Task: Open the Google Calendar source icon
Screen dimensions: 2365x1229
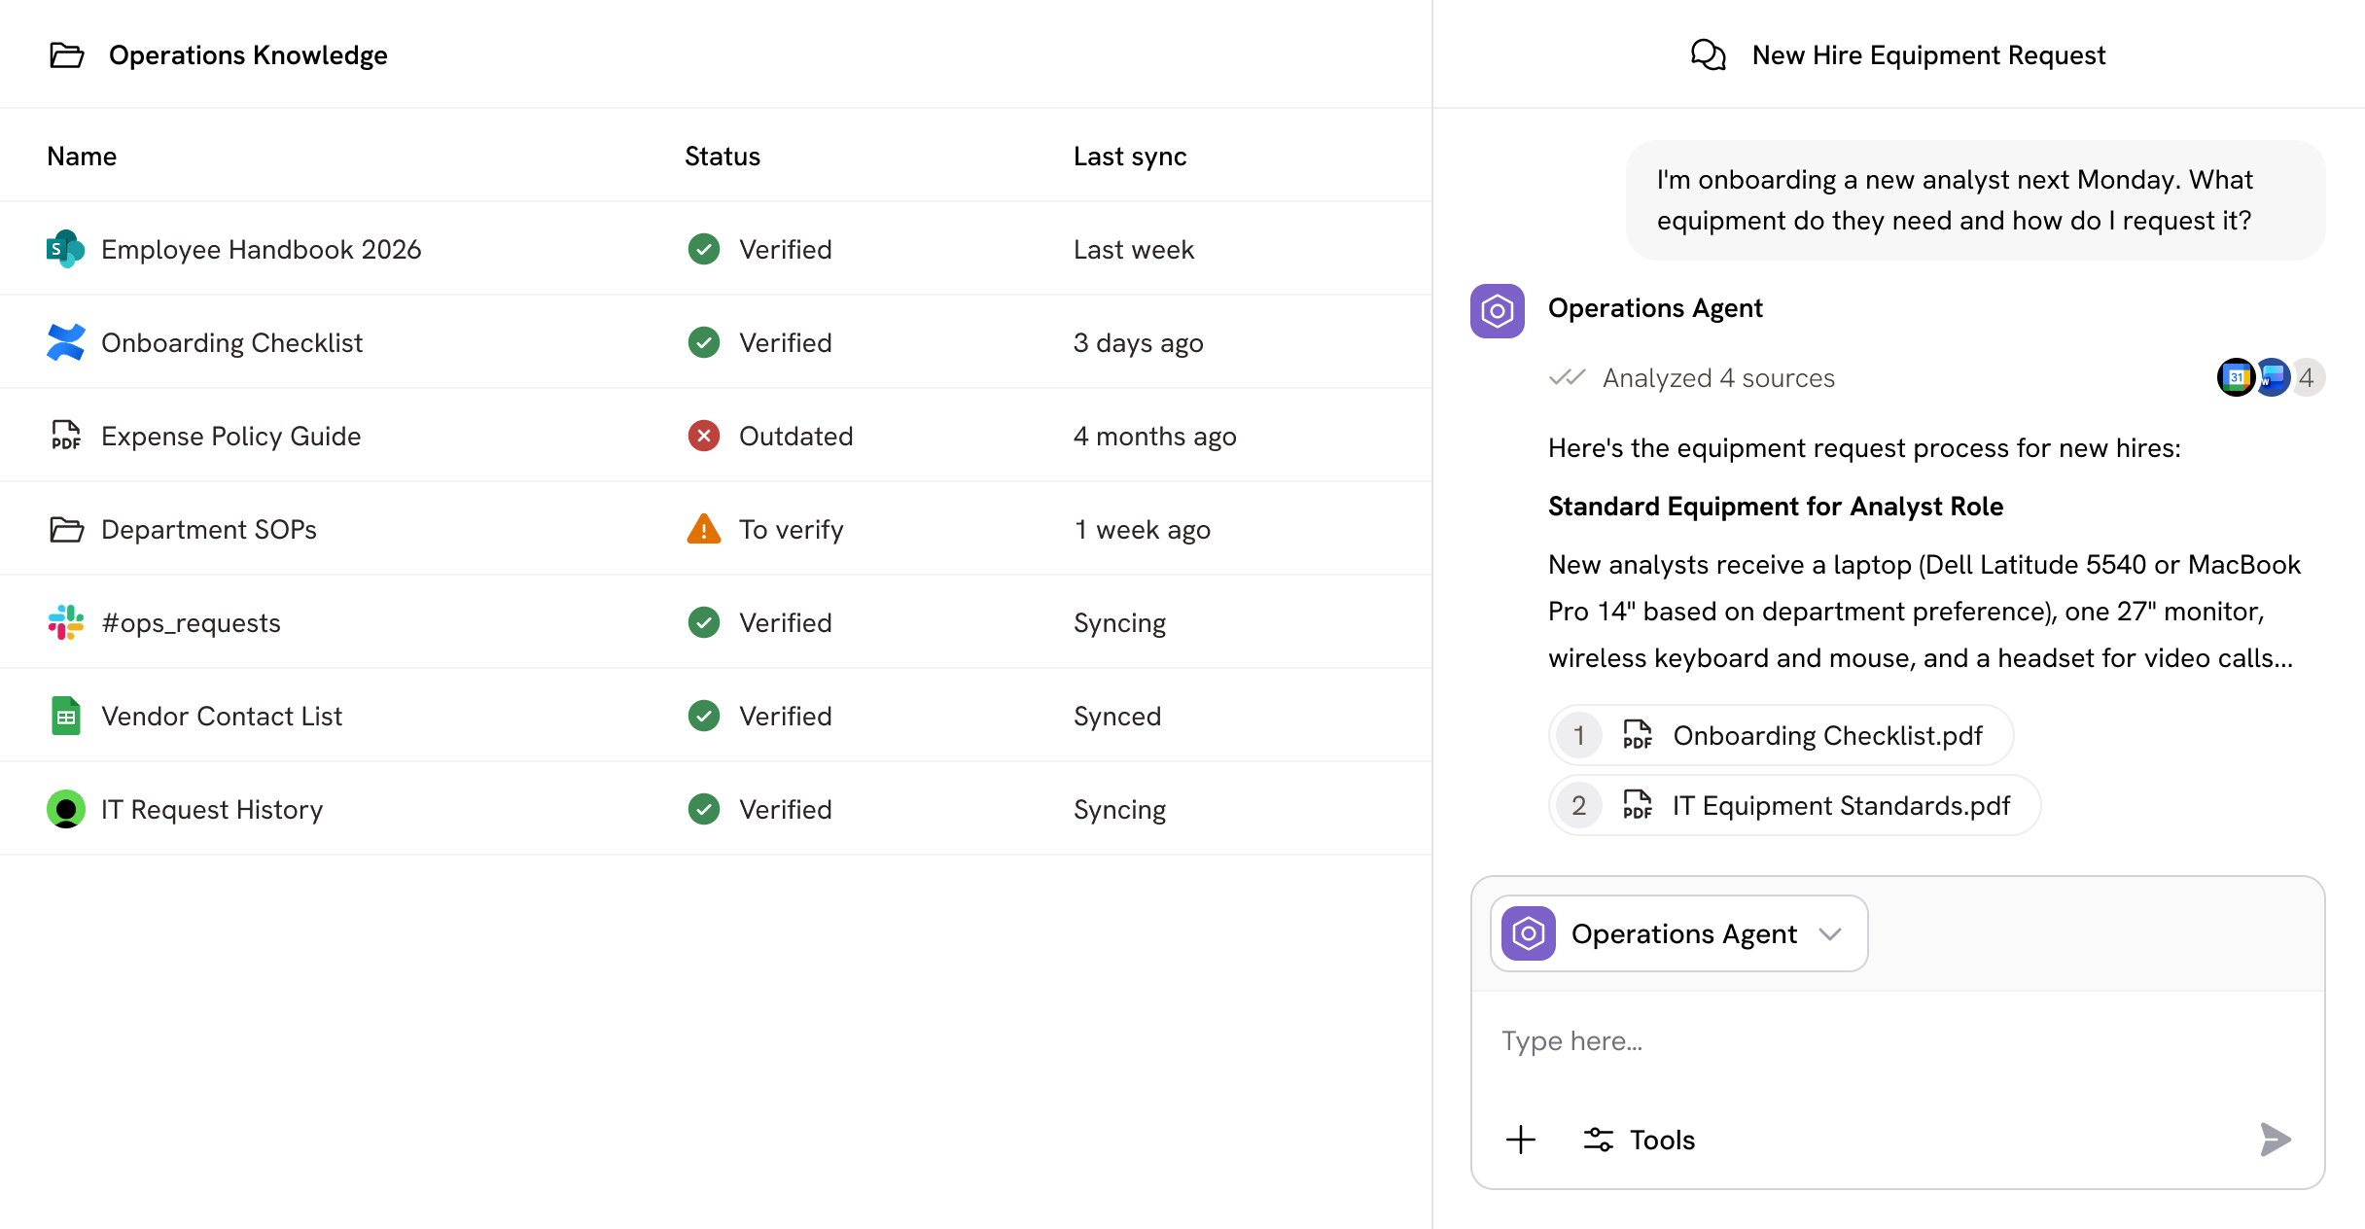Action: click(2236, 377)
